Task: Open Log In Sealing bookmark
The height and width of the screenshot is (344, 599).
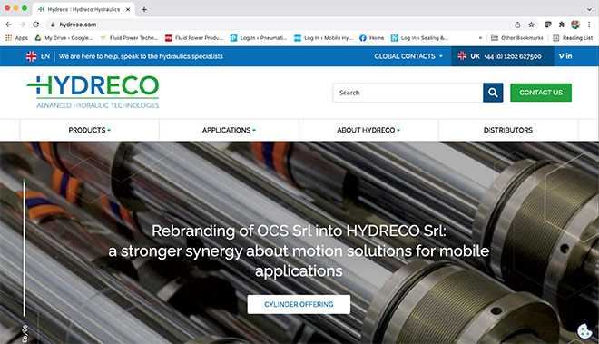Action: coord(419,38)
